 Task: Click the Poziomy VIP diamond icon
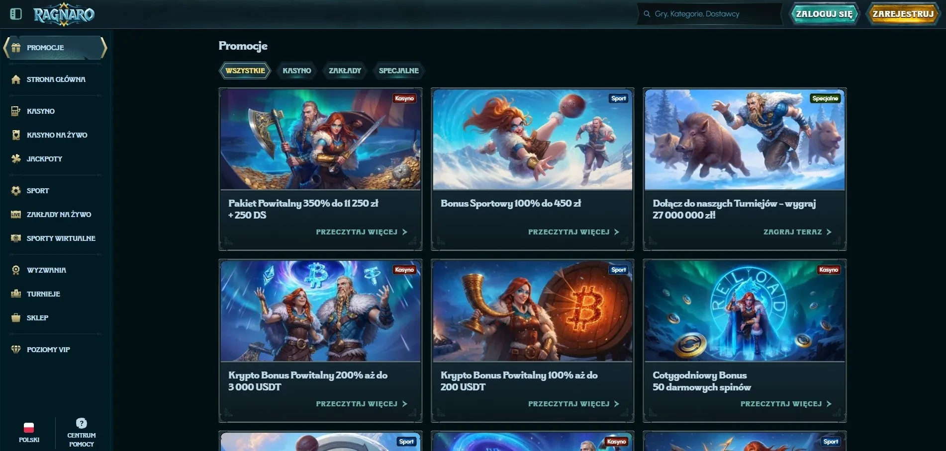tap(16, 350)
